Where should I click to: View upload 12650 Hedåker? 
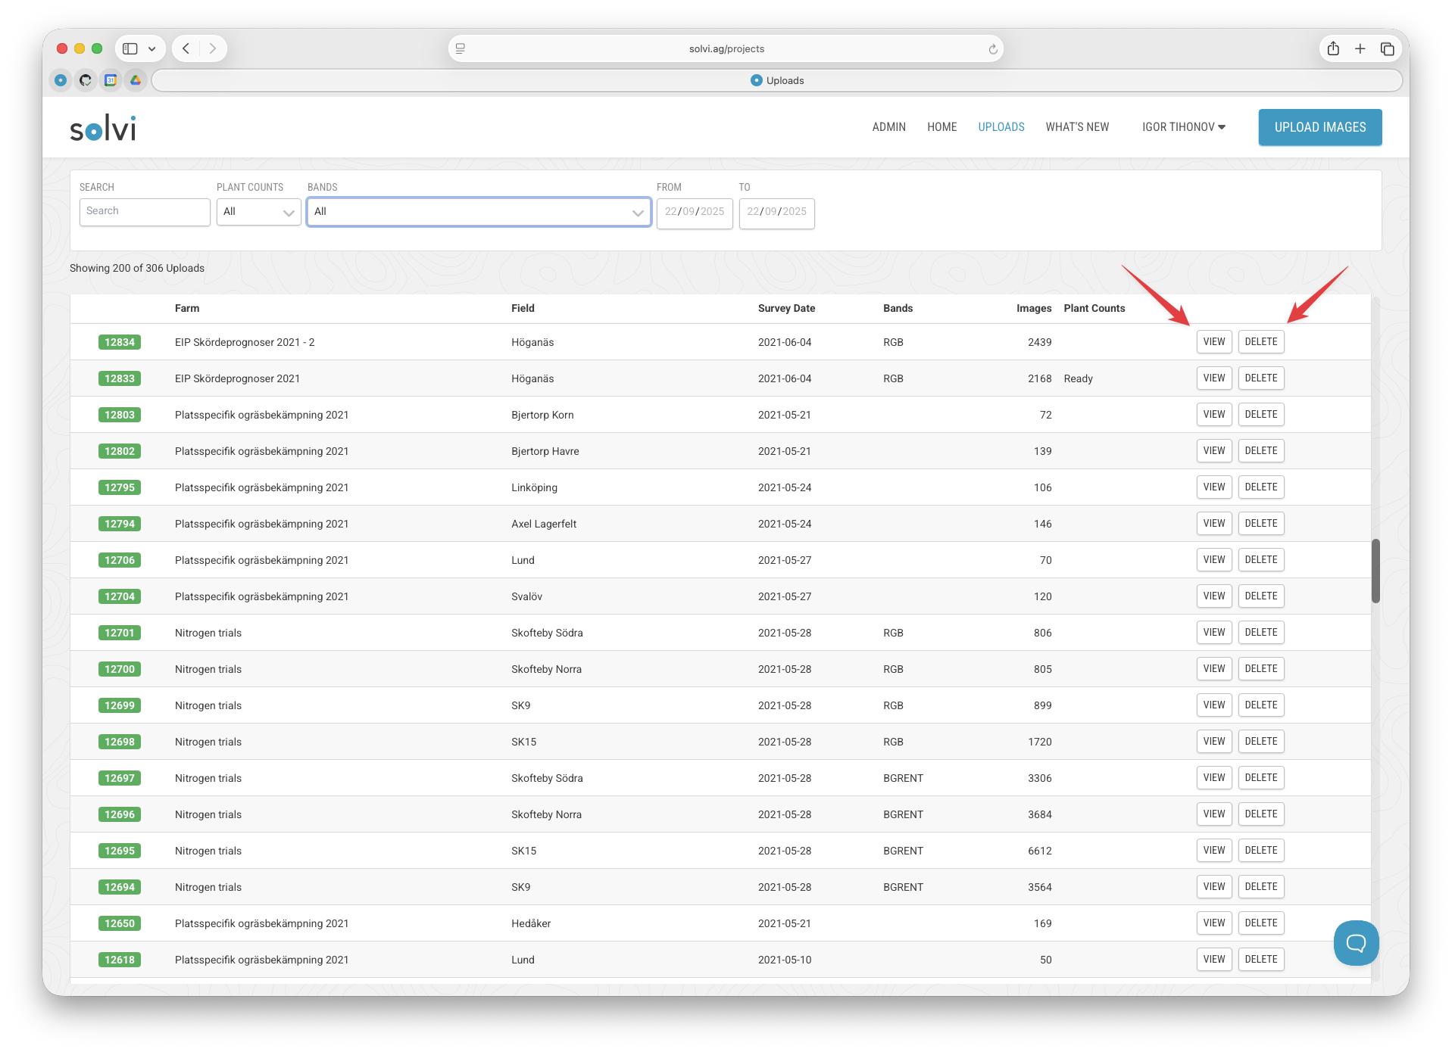click(1213, 923)
